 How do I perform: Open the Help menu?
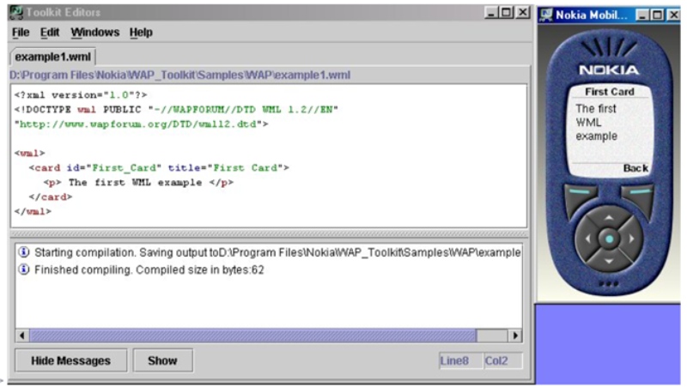point(141,33)
